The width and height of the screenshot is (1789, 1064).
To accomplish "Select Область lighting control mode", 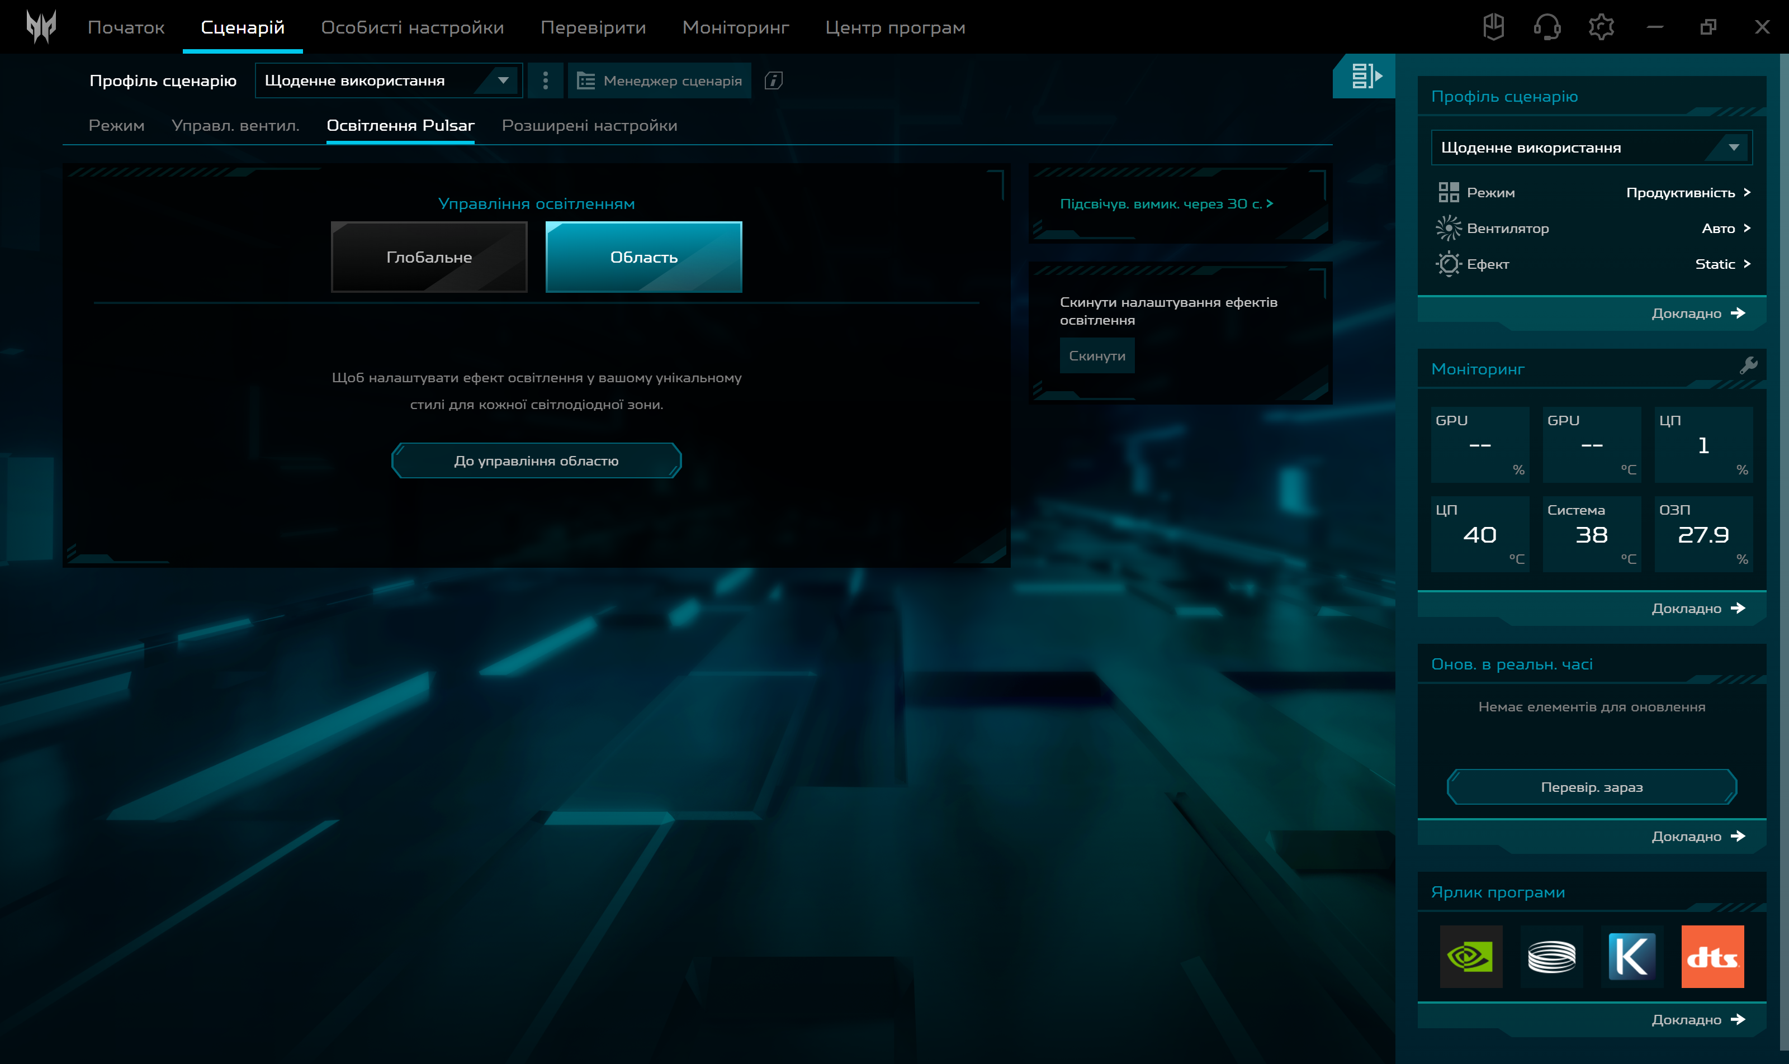I will click(x=643, y=256).
